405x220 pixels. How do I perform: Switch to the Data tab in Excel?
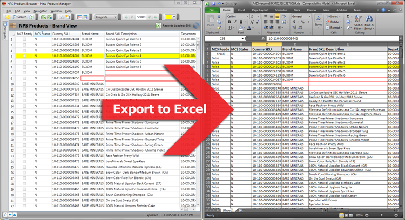(x=297, y=10)
